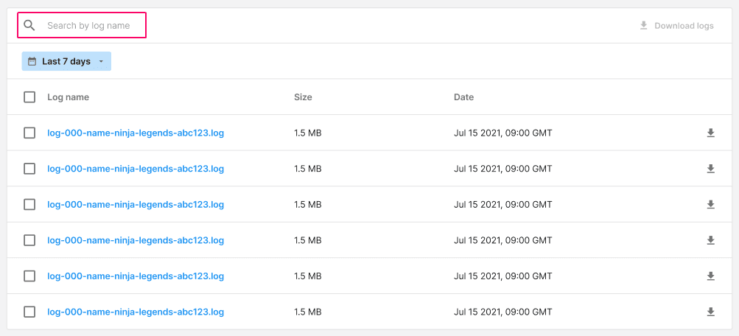Image resolution: width=739 pixels, height=336 pixels.
Task: Check the last log row checkbox
Action: pos(29,312)
